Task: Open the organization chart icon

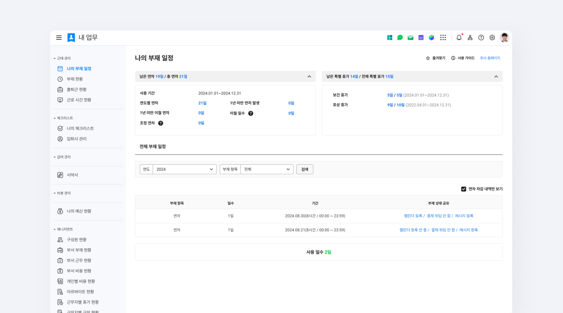Action: click(x=470, y=38)
